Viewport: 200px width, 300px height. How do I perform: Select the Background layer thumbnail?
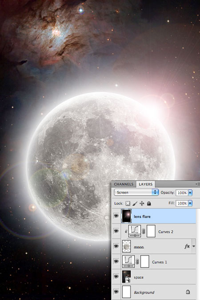coord(126,292)
